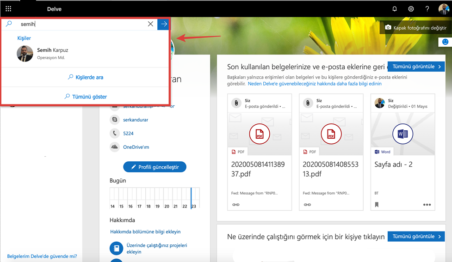Click author avatar on Sayfa adı card
Screen dimensions: 452x262
[380, 103]
